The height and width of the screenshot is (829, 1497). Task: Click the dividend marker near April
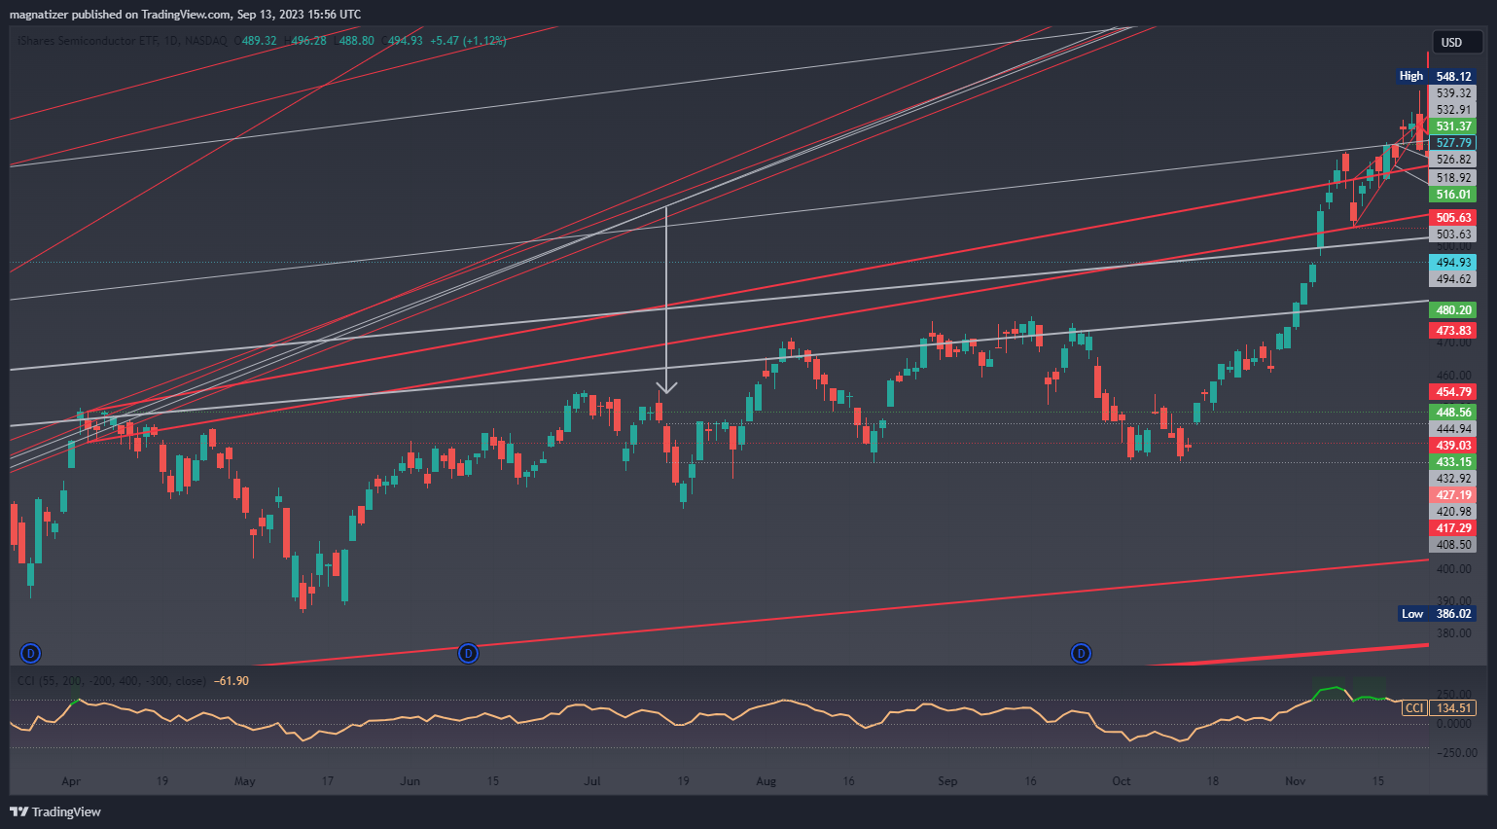pos(30,653)
